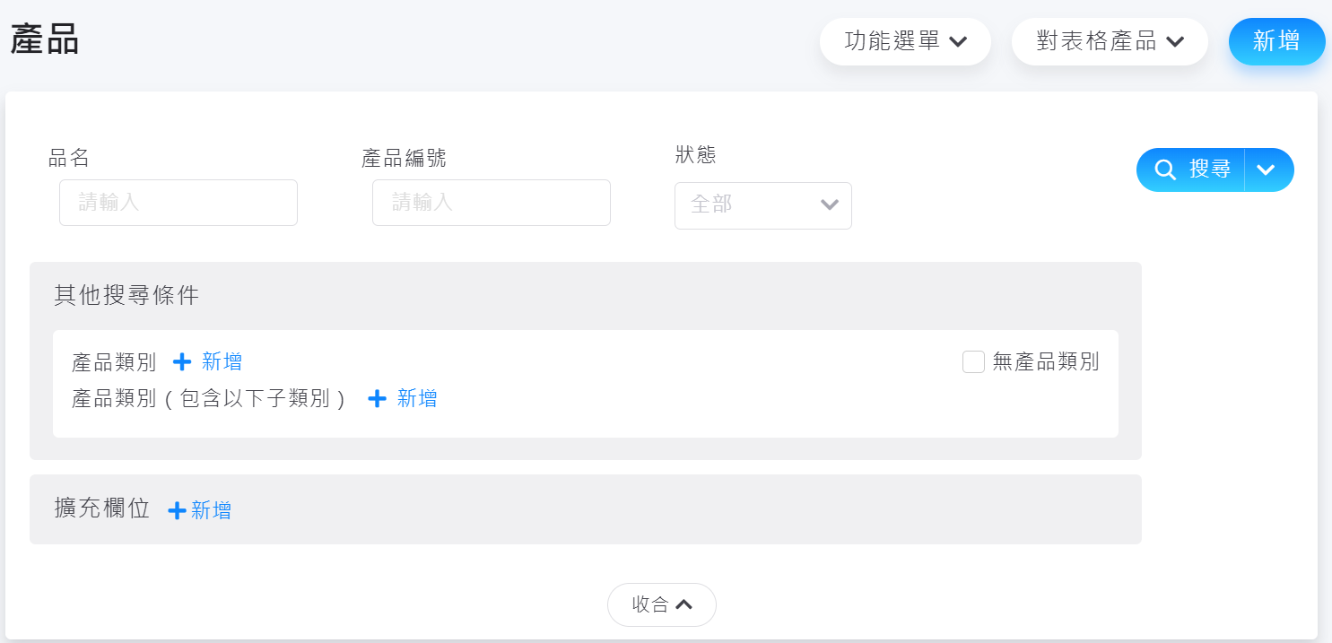
Task: Open the 狀態 dropdown showing 全部
Action: [x=762, y=205]
